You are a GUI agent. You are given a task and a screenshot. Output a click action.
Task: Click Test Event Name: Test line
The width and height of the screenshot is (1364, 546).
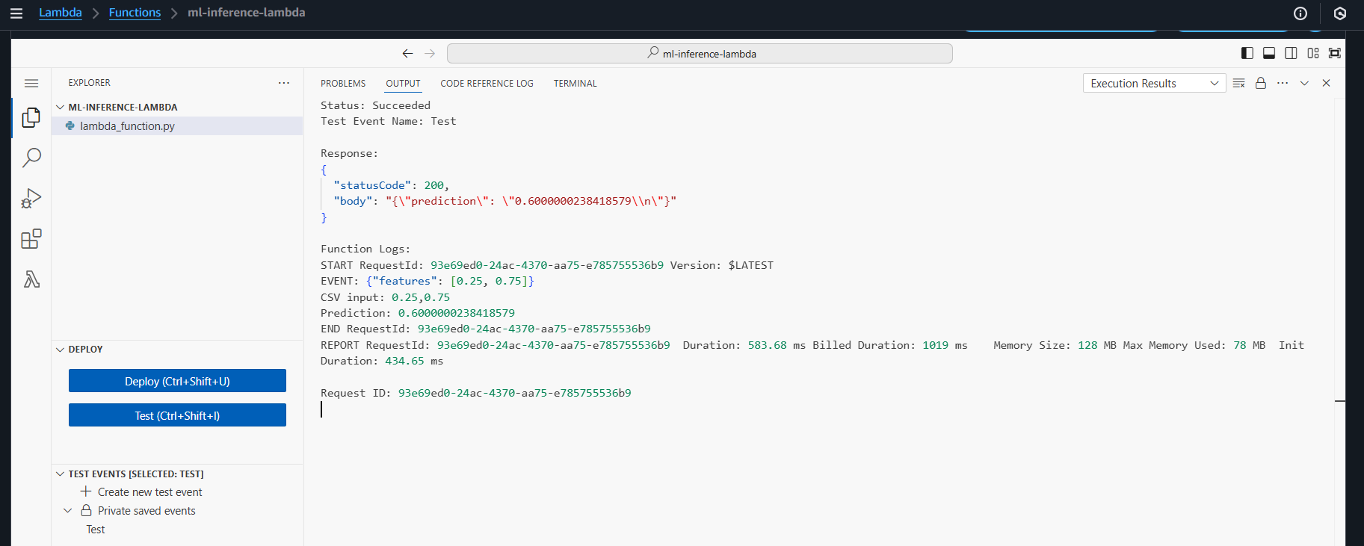(388, 121)
